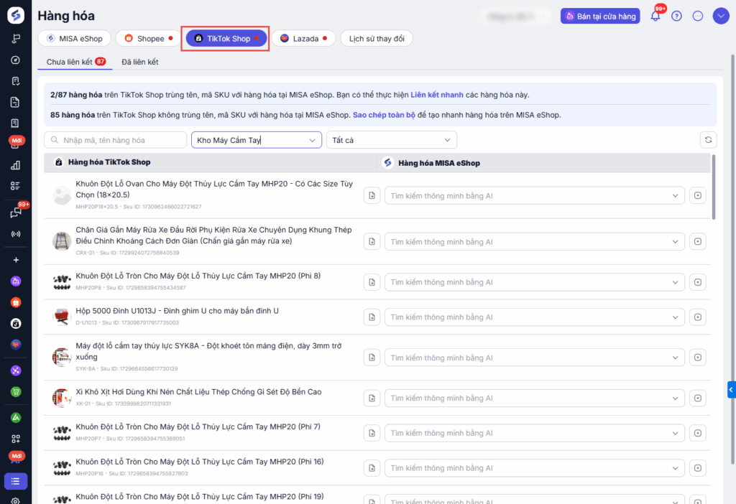Open AI search dropdown for Xi Khô row
736x504 pixels.
pyautogui.click(x=535, y=398)
